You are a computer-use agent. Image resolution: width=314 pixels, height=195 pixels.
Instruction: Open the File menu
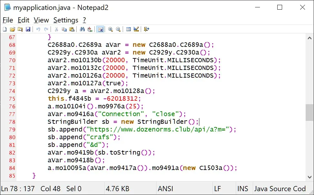click(x=8, y=20)
